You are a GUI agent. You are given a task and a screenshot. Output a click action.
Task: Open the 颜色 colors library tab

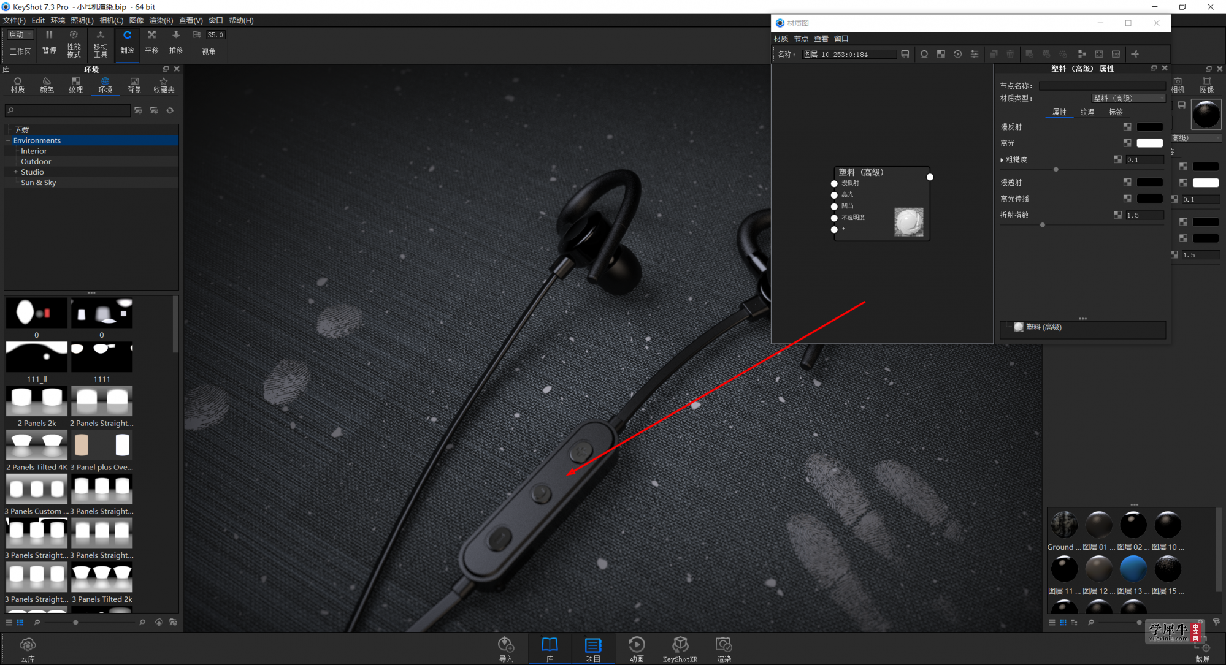47,85
